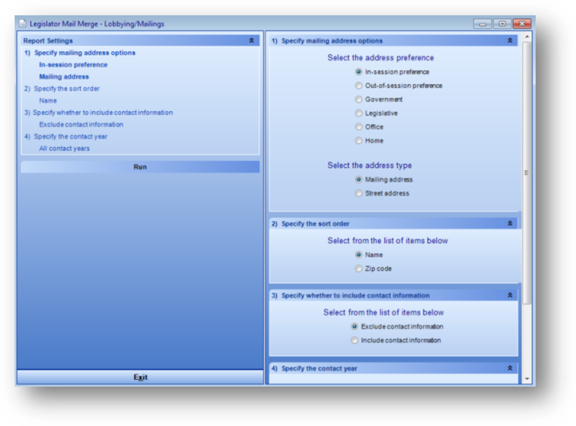Collapse section 4 contact year panel
Screen dimensions: 576x426
[510, 368]
